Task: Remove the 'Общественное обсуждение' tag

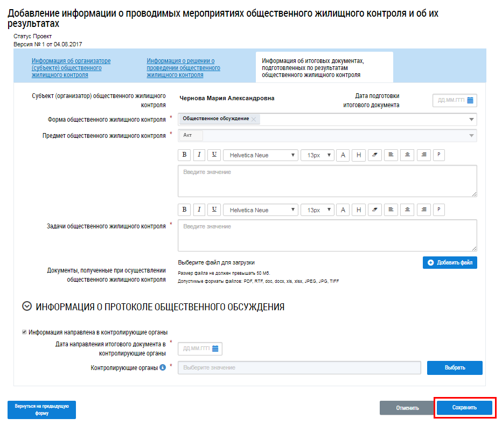Action: click(x=254, y=119)
